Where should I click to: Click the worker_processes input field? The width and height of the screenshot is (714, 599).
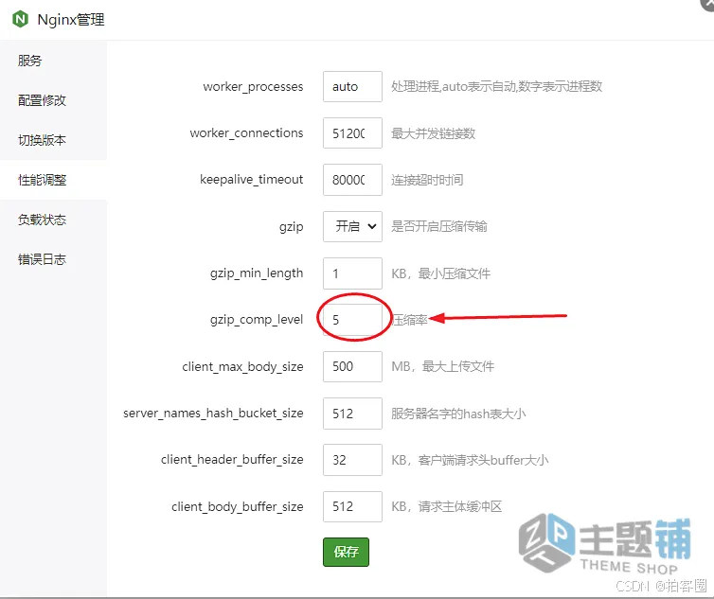(x=352, y=86)
